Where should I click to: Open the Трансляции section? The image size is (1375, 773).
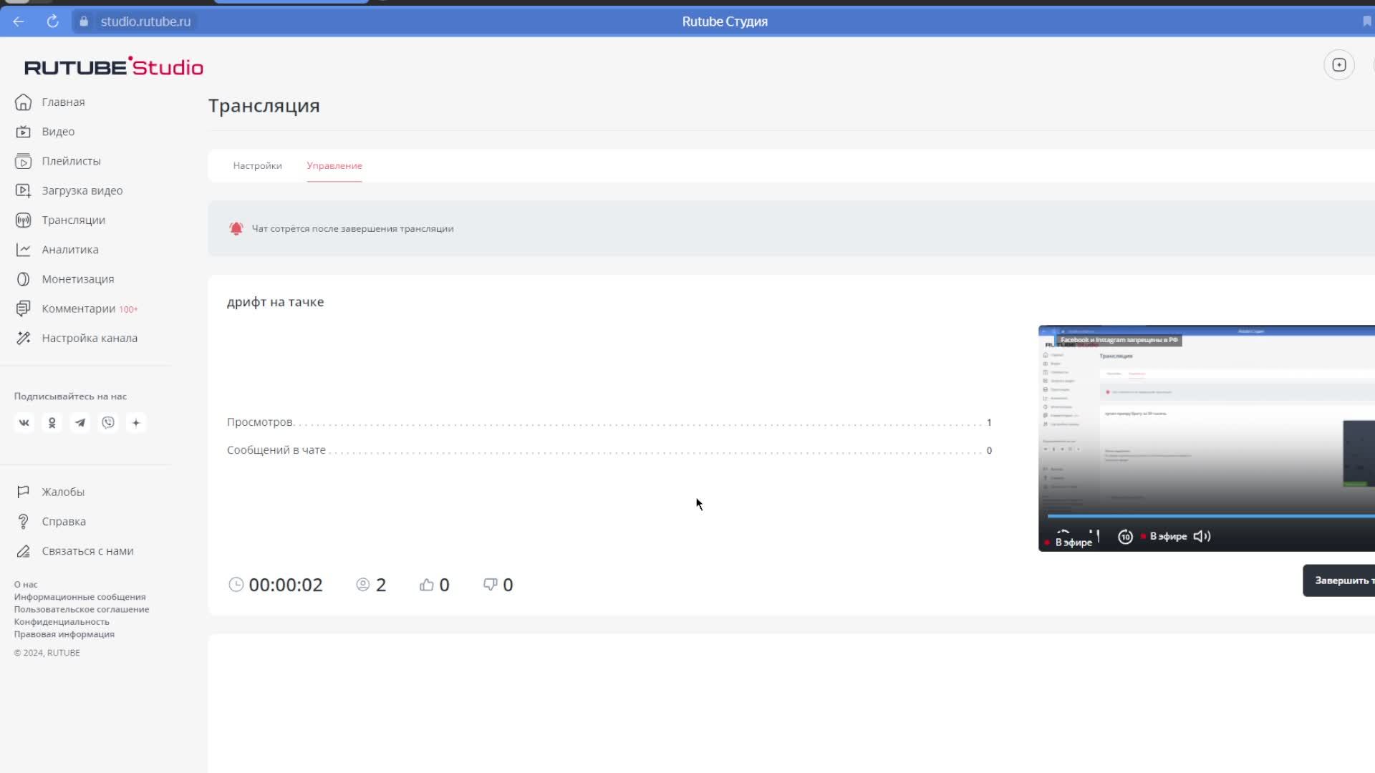click(x=73, y=220)
